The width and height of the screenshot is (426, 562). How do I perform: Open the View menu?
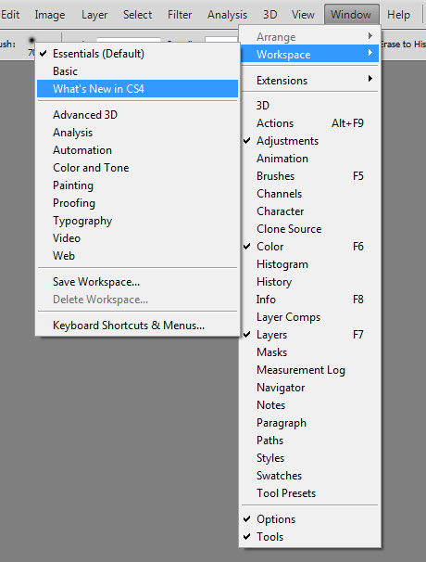pyautogui.click(x=303, y=15)
